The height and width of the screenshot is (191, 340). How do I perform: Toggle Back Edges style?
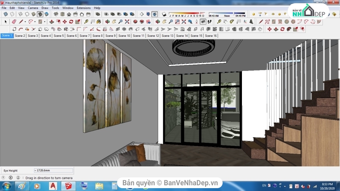(12, 14)
